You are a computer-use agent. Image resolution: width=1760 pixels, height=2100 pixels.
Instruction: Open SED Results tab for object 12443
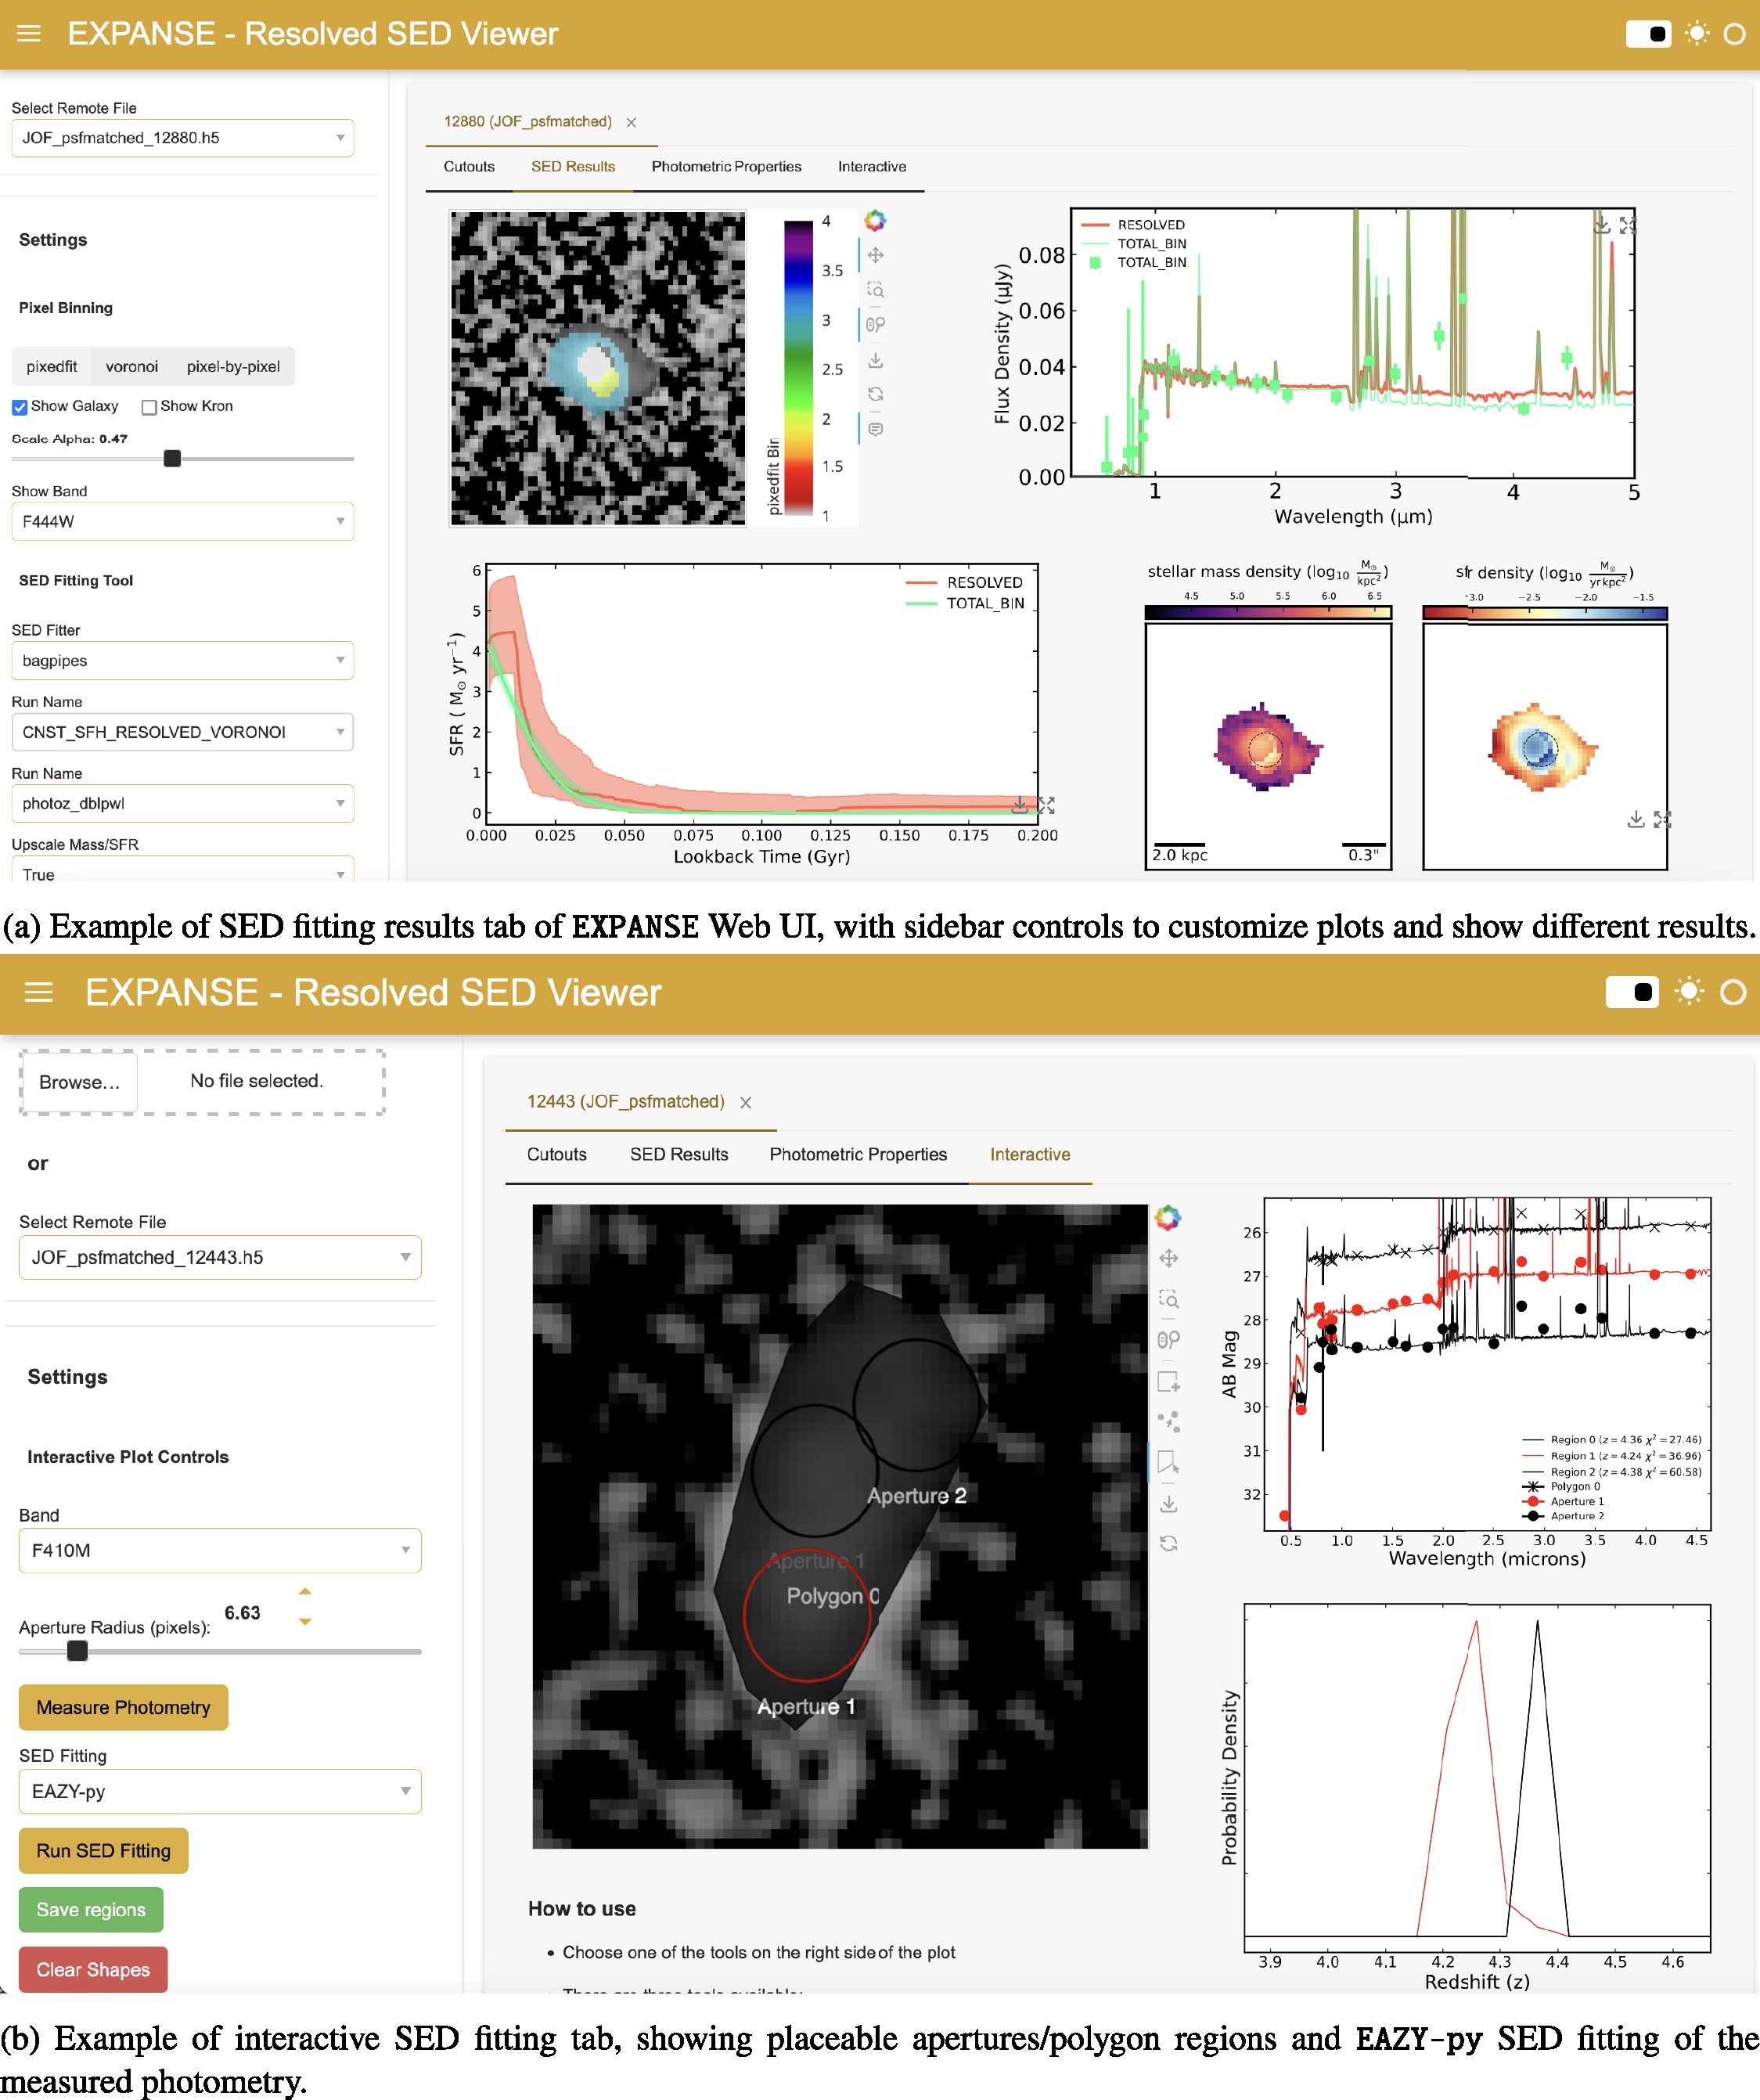(x=679, y=1154)
